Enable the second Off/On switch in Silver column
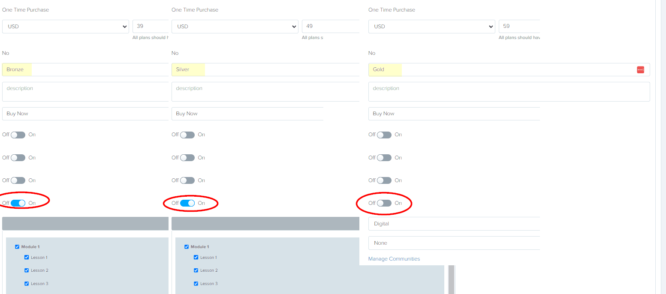666x294 pixels. coord(187,157)
